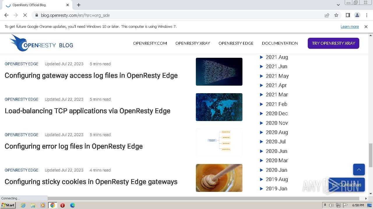
Task: Open File Explorer from taskbar
Action: point(33,205)
